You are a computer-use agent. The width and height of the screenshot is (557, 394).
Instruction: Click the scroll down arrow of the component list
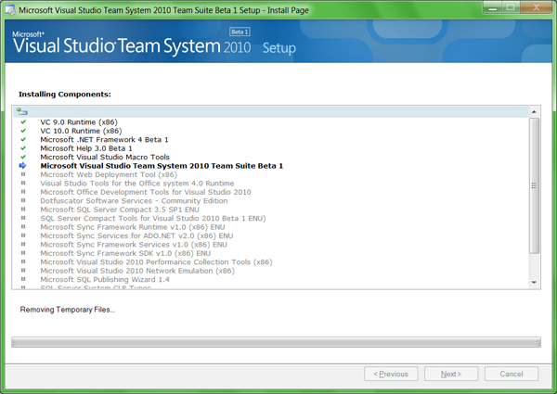(534, 283)
